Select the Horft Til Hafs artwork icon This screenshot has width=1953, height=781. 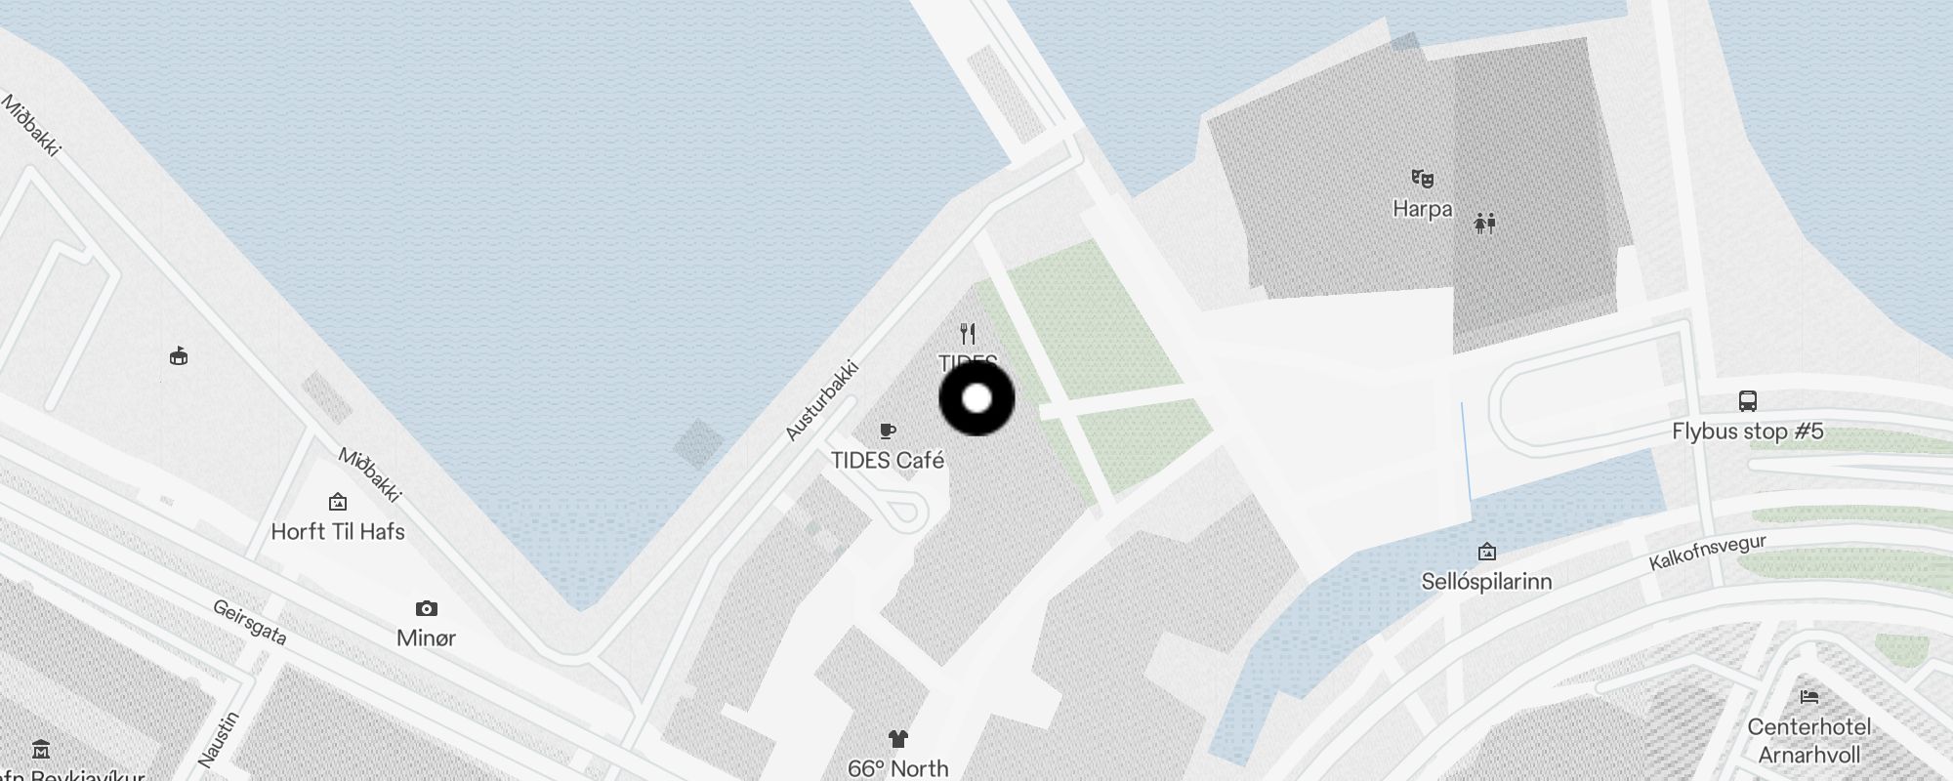click(x=338, y=502)
